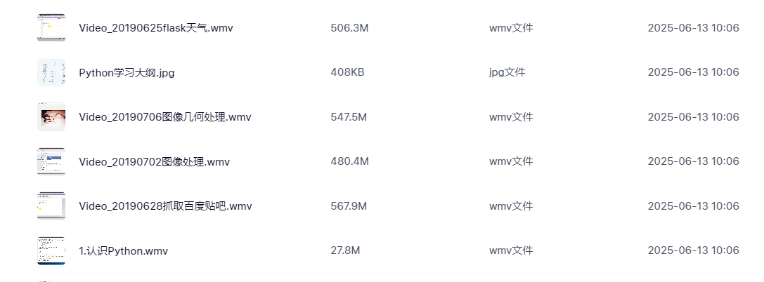The height and width of the screenshot is (282, 764).
Task: Click the Python学习大纲.jpg thumbnail icon
Action: point(51,72)
